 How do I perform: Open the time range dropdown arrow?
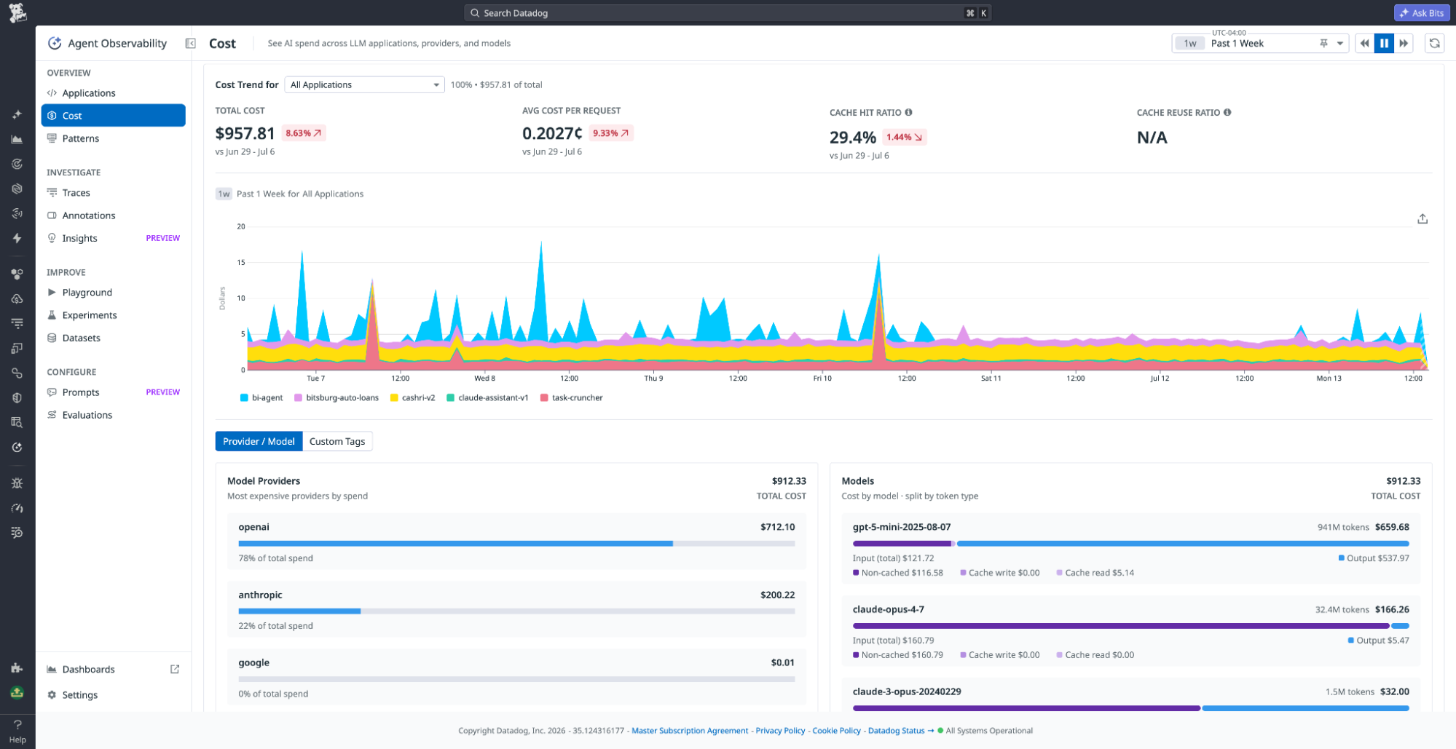point(1339,44)
